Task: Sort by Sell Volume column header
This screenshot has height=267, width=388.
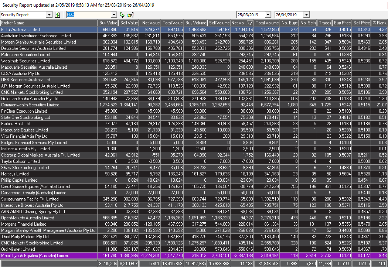Action: click(x=219, y=23)
